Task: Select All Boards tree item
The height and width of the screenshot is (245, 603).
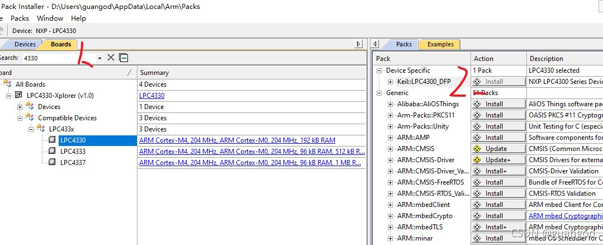Action: [30, 84]
